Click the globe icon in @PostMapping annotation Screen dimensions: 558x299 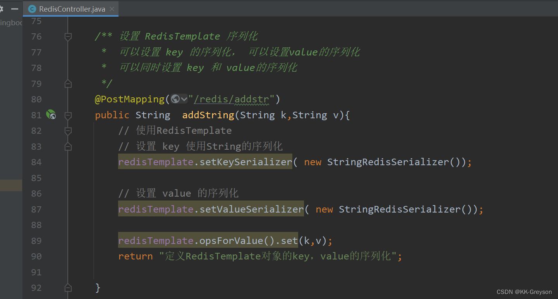(175, 99)
